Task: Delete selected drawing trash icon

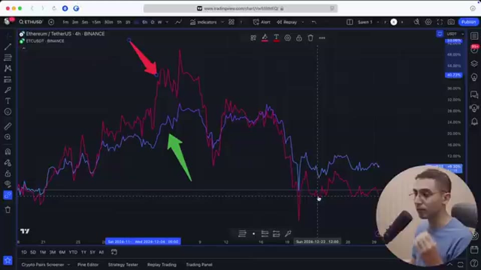Action: click(311, 38)
